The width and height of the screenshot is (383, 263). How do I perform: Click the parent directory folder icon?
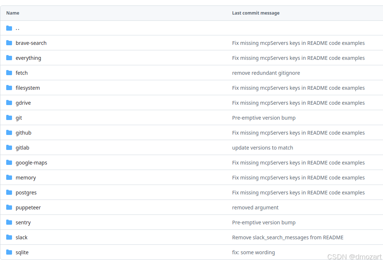(9, 28)
